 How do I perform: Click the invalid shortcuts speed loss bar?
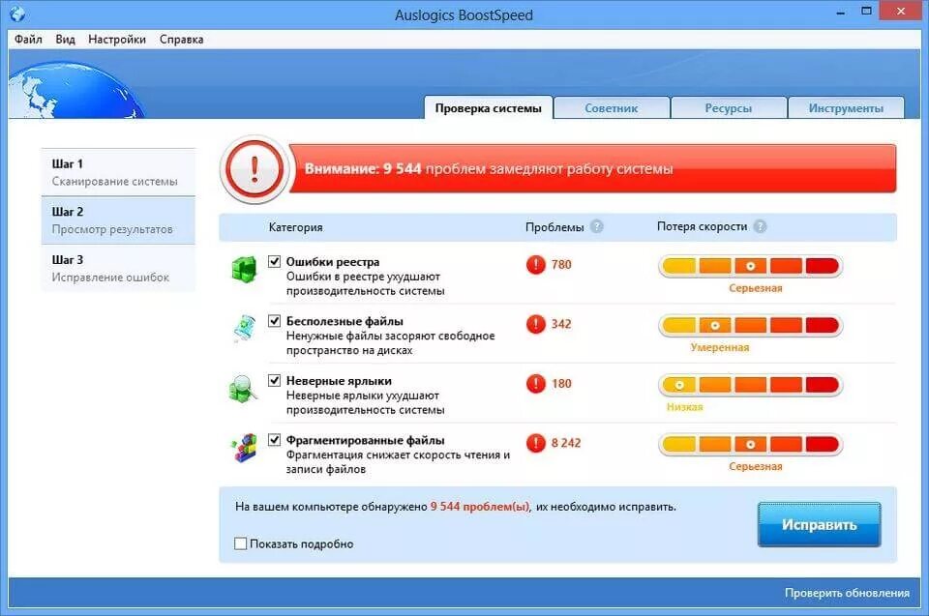click(x=751, y=385)
